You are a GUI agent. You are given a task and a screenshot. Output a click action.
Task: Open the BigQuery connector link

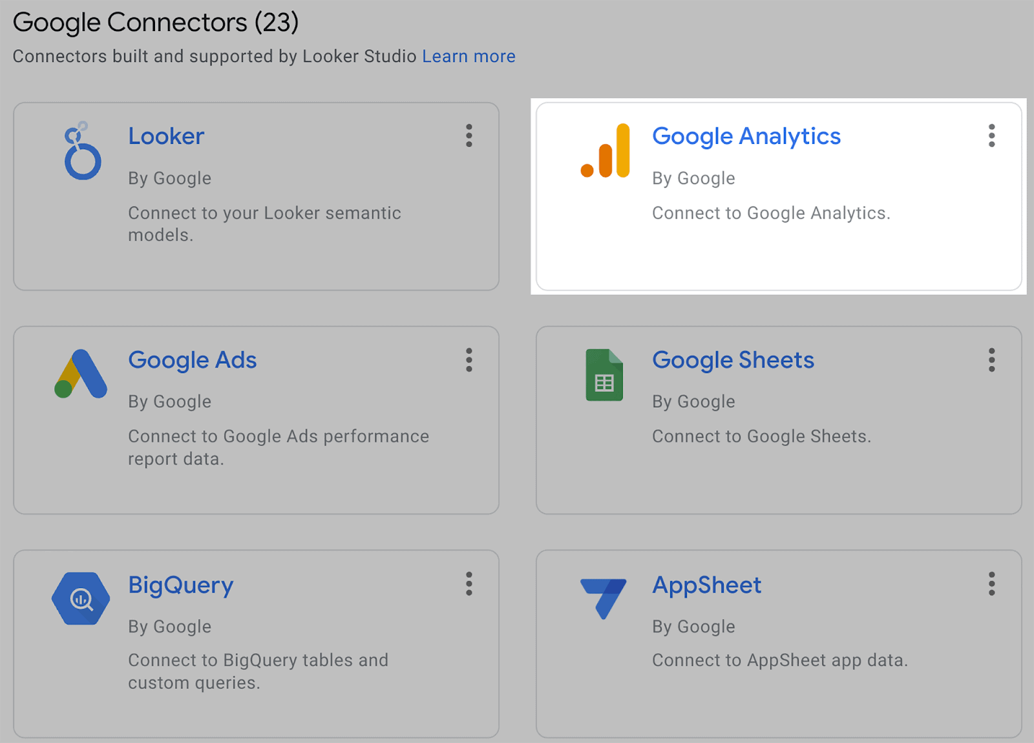(181, 585)
